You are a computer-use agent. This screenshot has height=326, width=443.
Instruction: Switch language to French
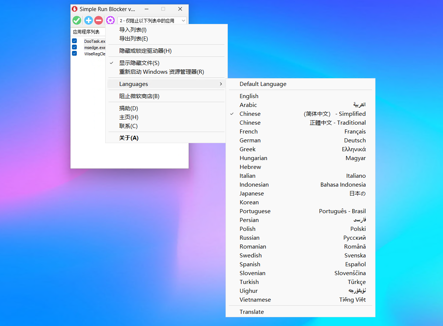[301, 132]
